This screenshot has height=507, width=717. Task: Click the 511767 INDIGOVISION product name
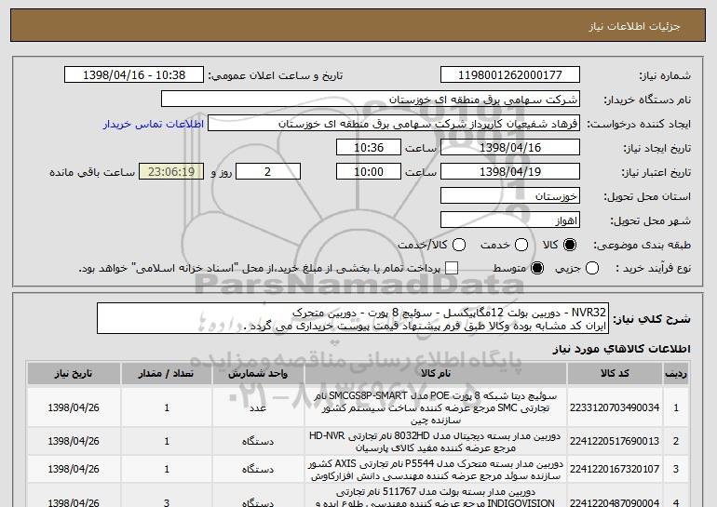pyautogui.click(x=436, y=498)
